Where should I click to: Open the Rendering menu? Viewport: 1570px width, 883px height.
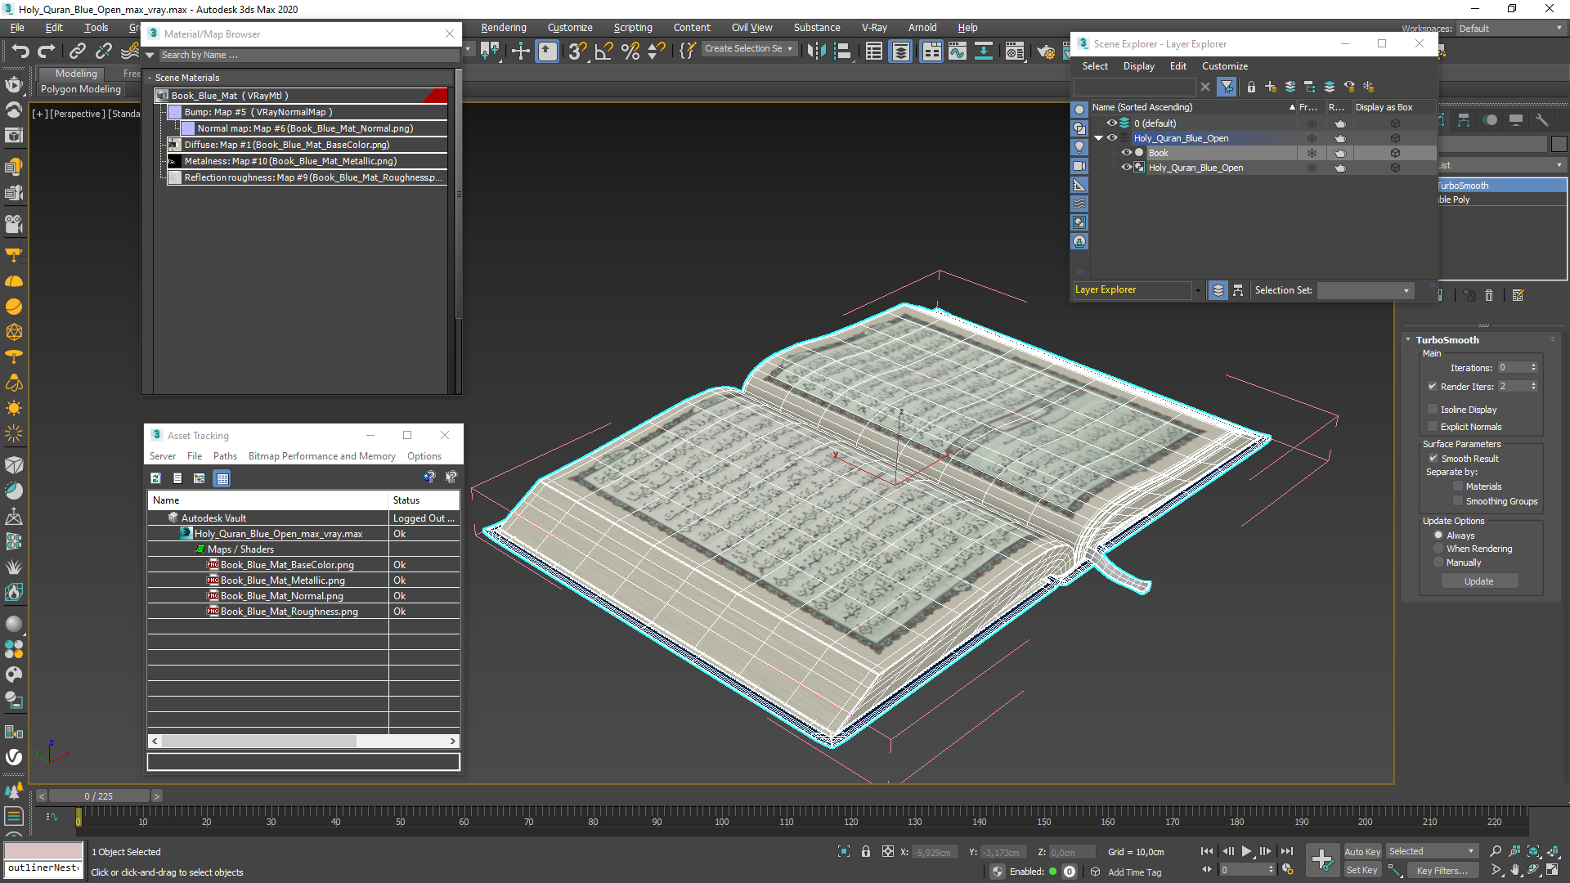tap(504, 28)
